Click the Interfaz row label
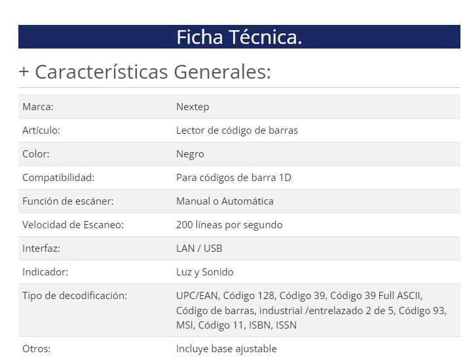 41,248
